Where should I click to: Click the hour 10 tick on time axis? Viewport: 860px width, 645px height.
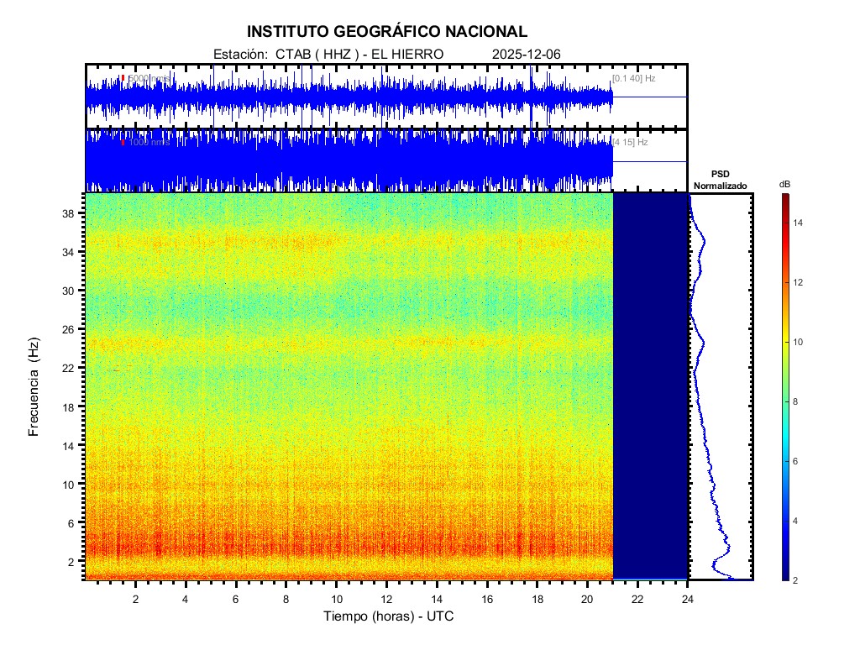[336, 599]
